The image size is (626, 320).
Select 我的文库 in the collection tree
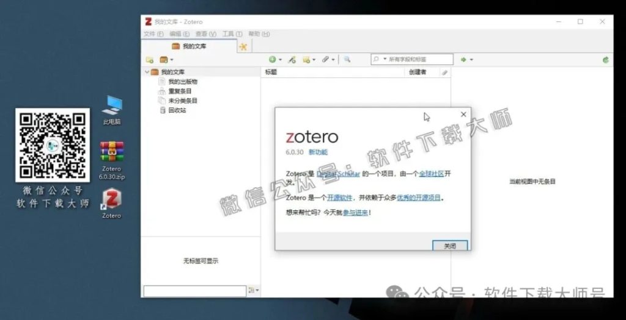coord(173,72)
